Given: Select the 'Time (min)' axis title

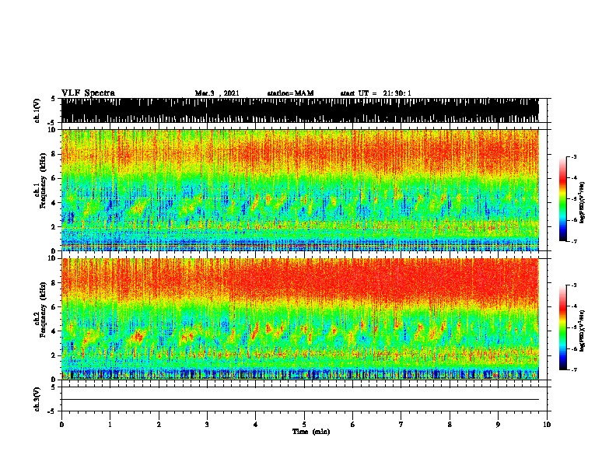Looking at the screenshot, I should pos(311,432).
